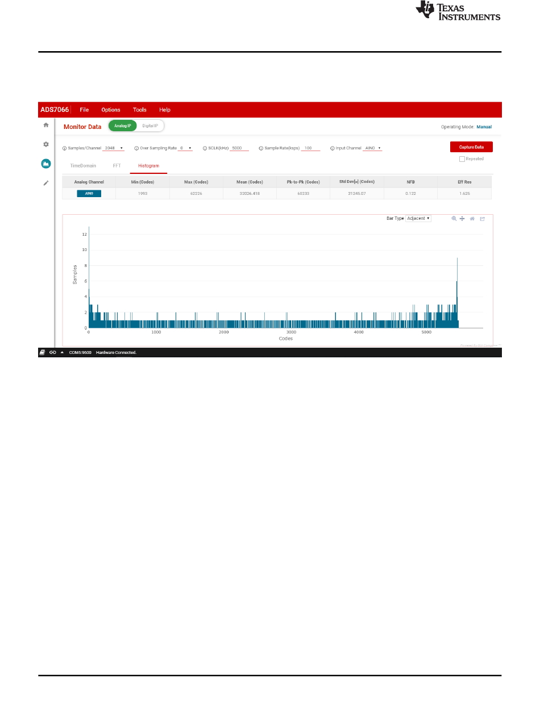The image size is (540, 705).
Task: Switch to the FFT tab
Action: (x=117, y=165)
